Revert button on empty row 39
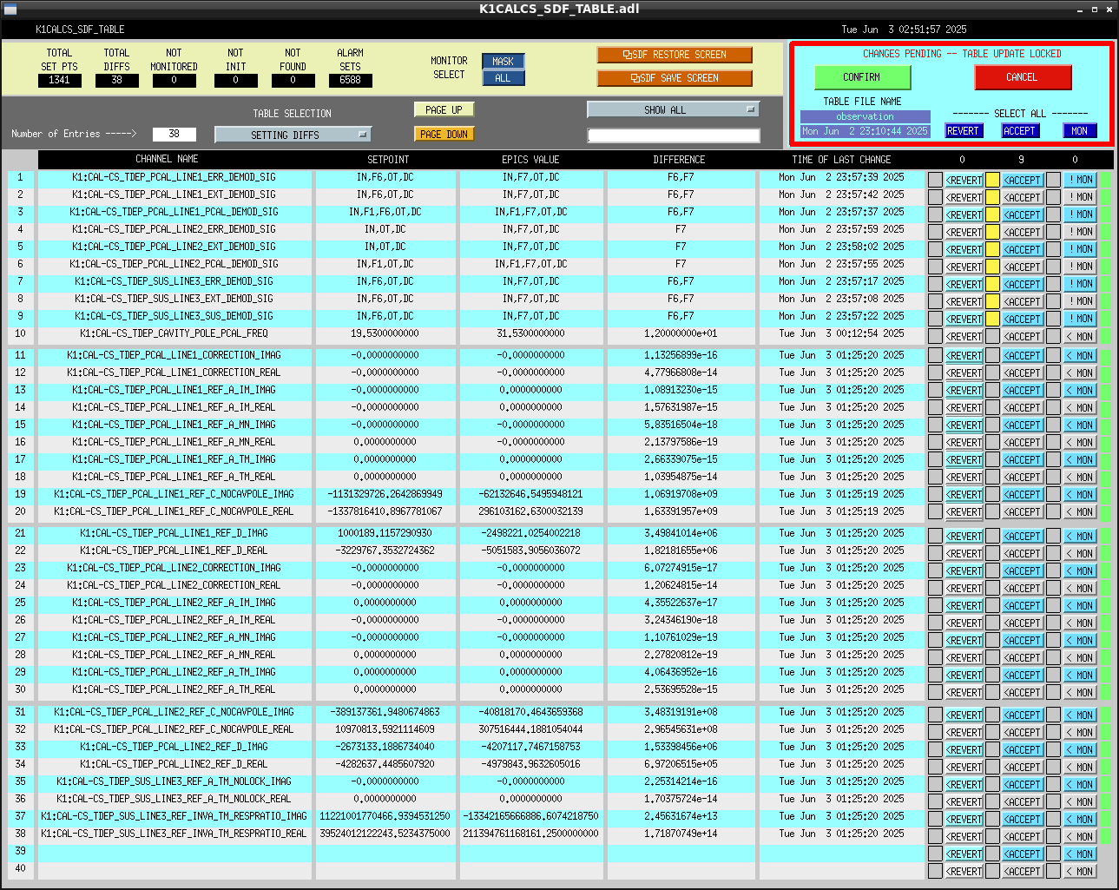This screenshot has height=890, width=1119. [x=964, y=854]
